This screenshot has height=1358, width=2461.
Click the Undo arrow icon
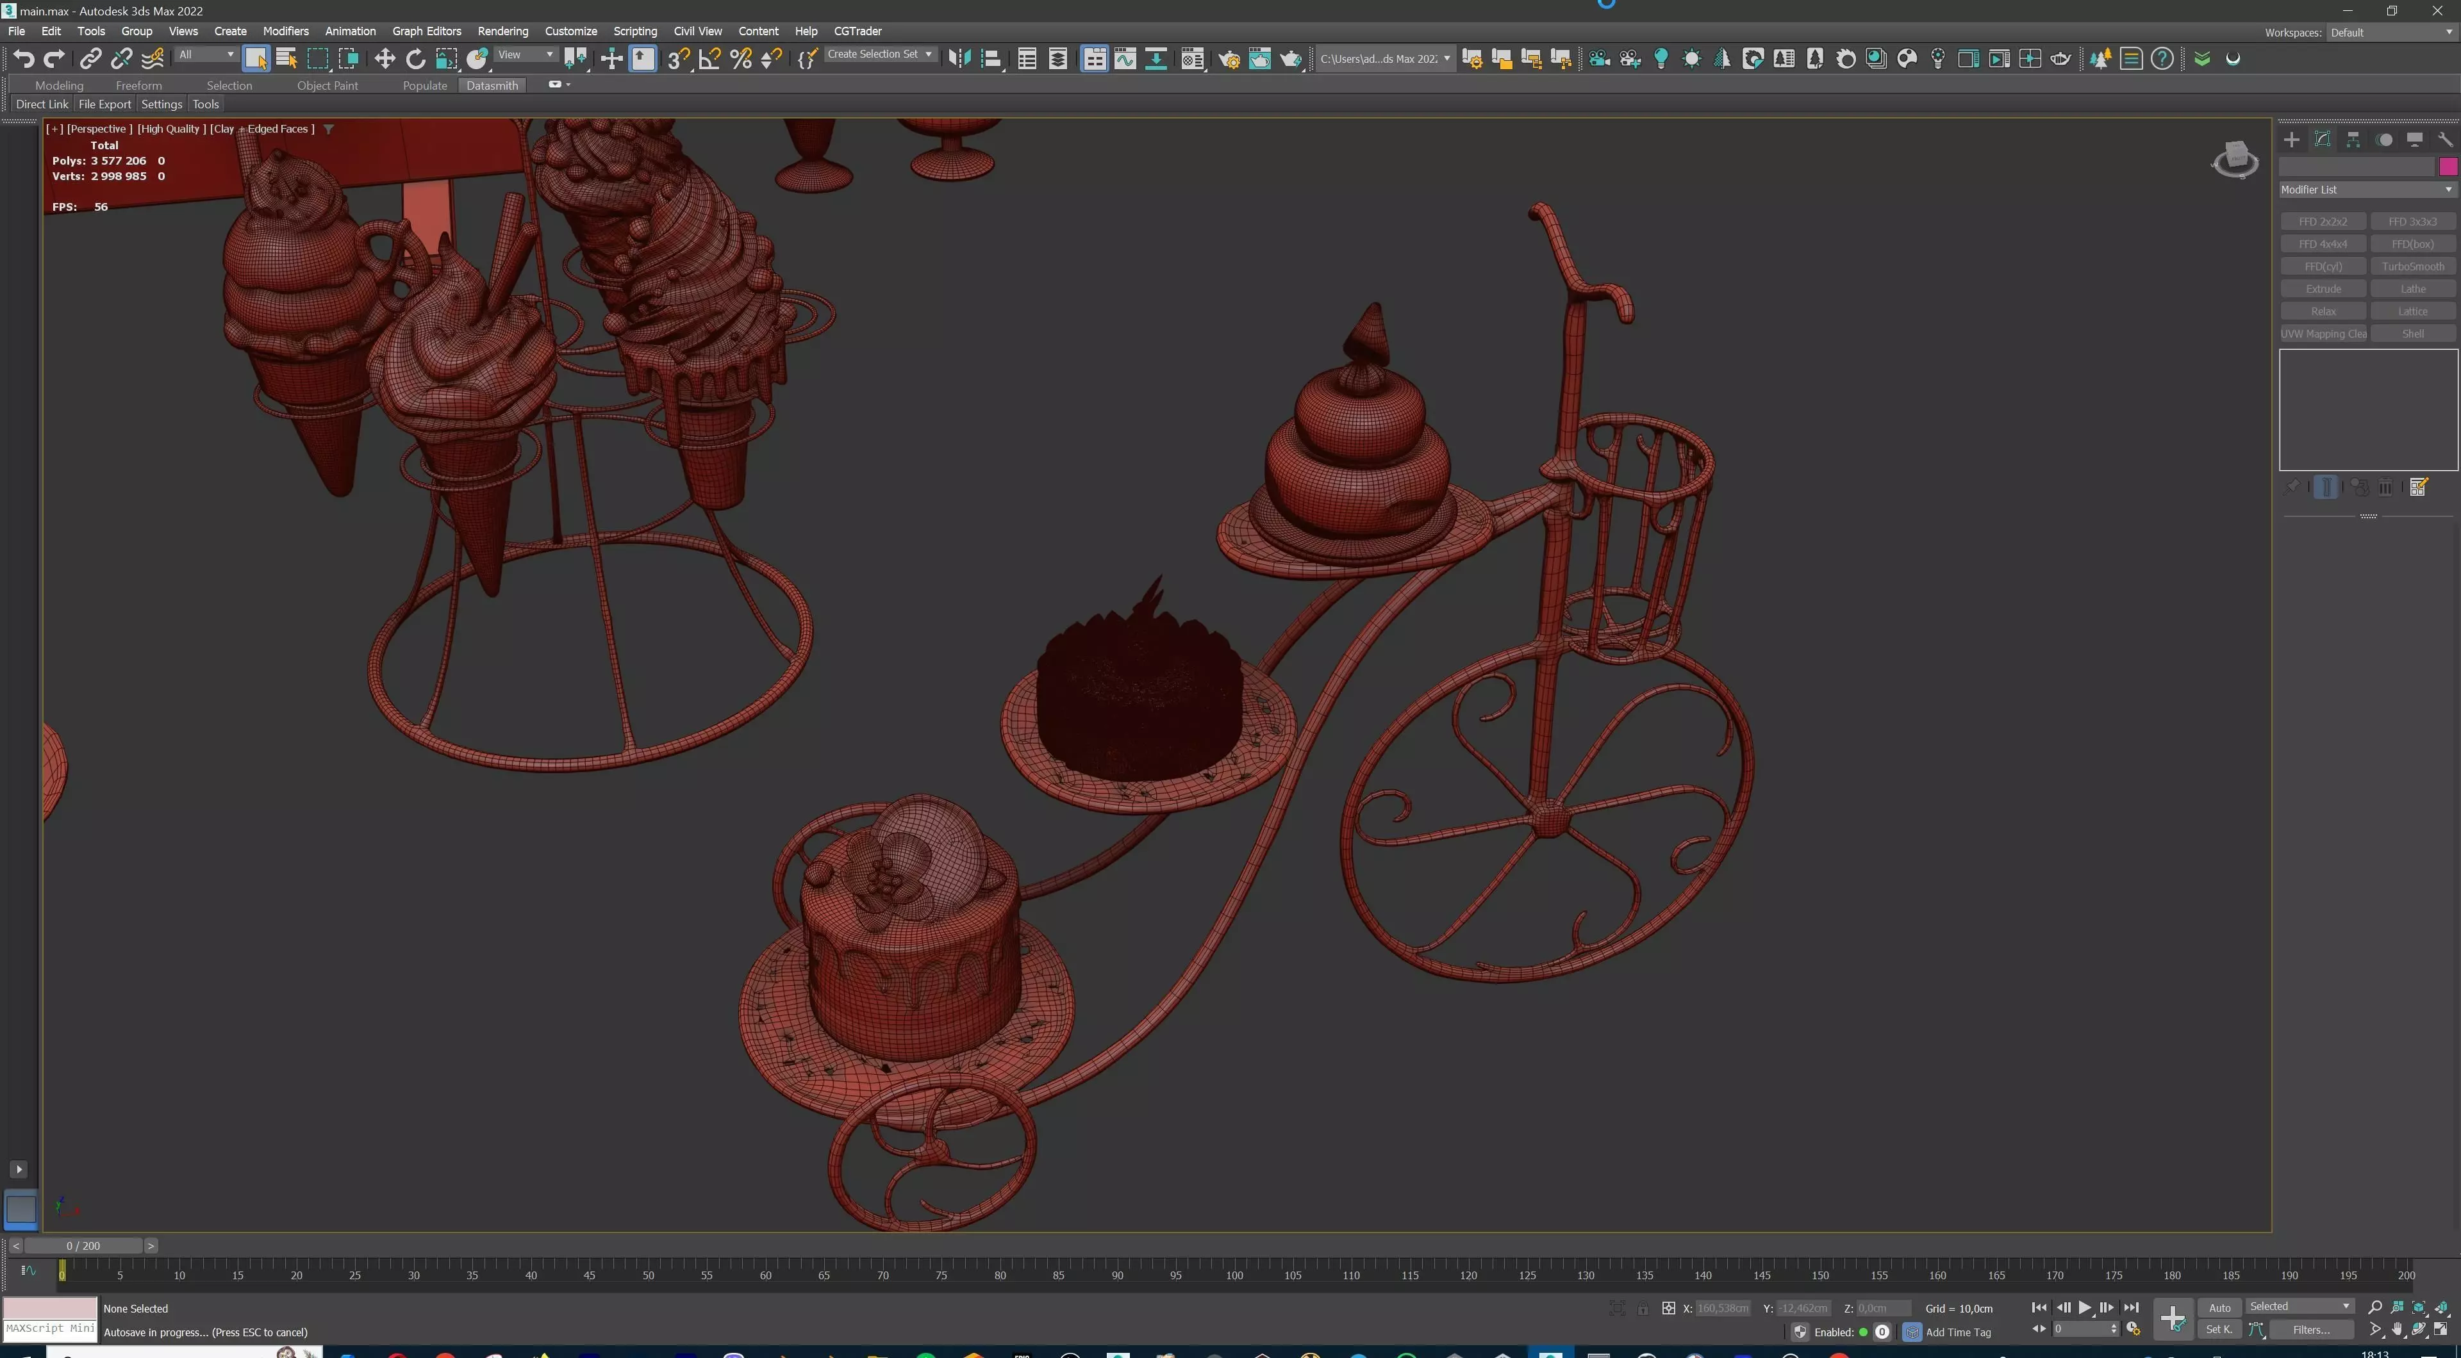tap(24, 59)
